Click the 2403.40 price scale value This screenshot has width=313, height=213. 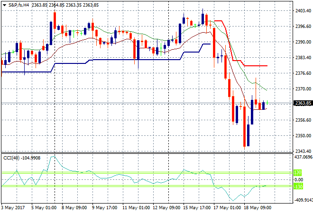(303, 10)
